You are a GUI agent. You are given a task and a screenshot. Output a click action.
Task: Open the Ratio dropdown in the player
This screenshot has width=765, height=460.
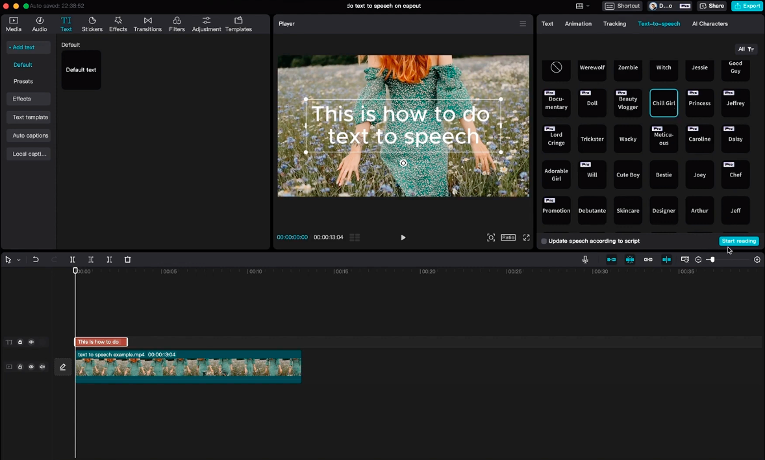click(x=508, y=237)
